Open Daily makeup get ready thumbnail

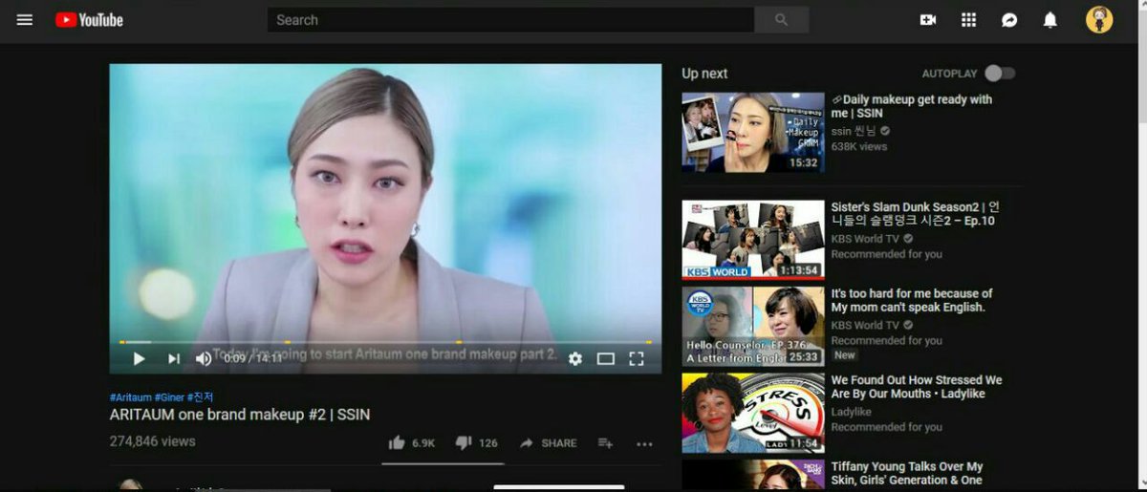tap(753, 132)
